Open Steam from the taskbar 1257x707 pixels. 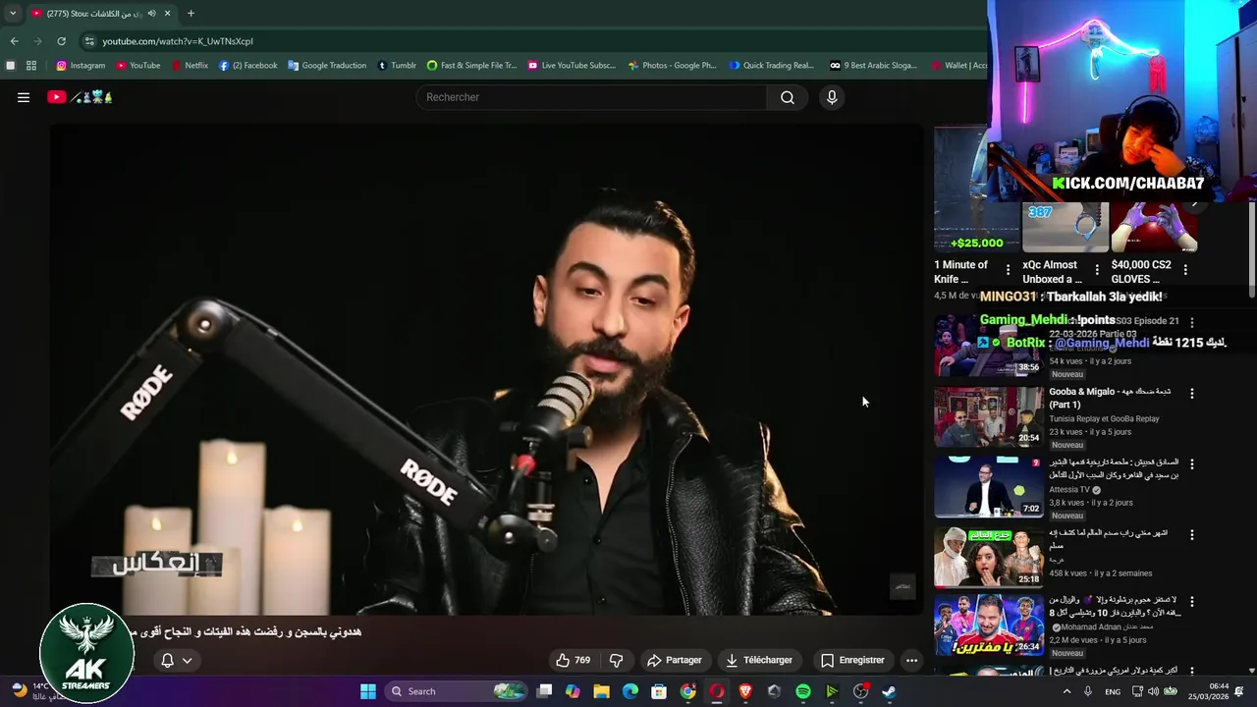point(889,691)
